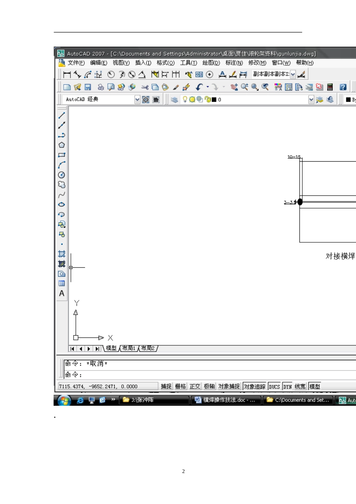
Task: Open the QuickCalc calculator icon
Action: point(330,87)
